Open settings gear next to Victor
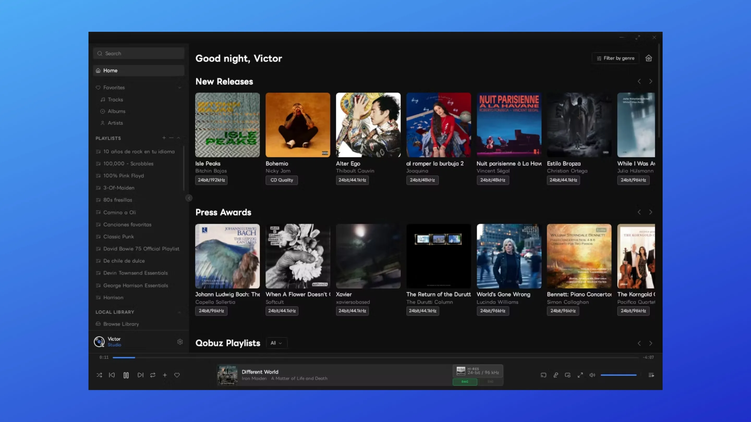This screenshot has height=422, width=751. pos(180,342)
